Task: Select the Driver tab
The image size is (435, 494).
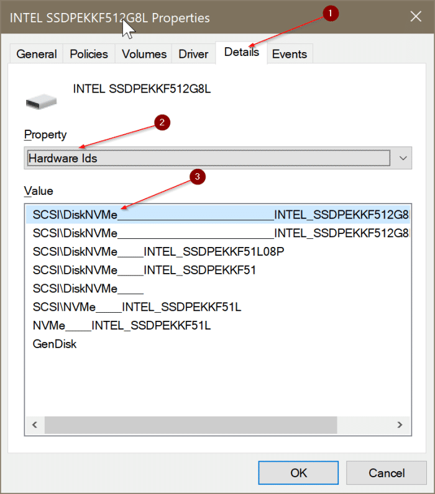Action: [x=193, y=54]
